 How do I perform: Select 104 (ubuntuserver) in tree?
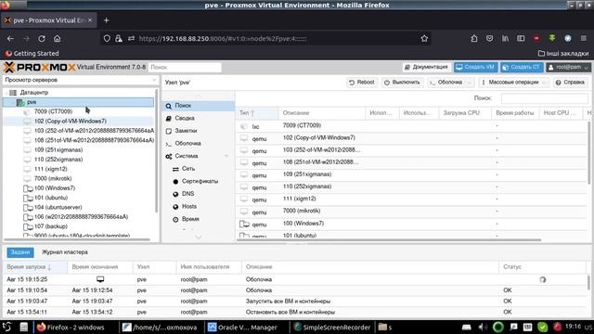(x=58, y=207)
